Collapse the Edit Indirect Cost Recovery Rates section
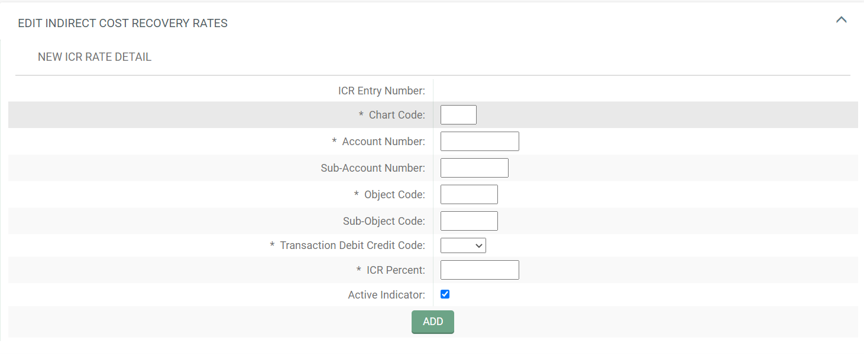The height and width of the screenshot is (354, 864). tap(841, 19)
